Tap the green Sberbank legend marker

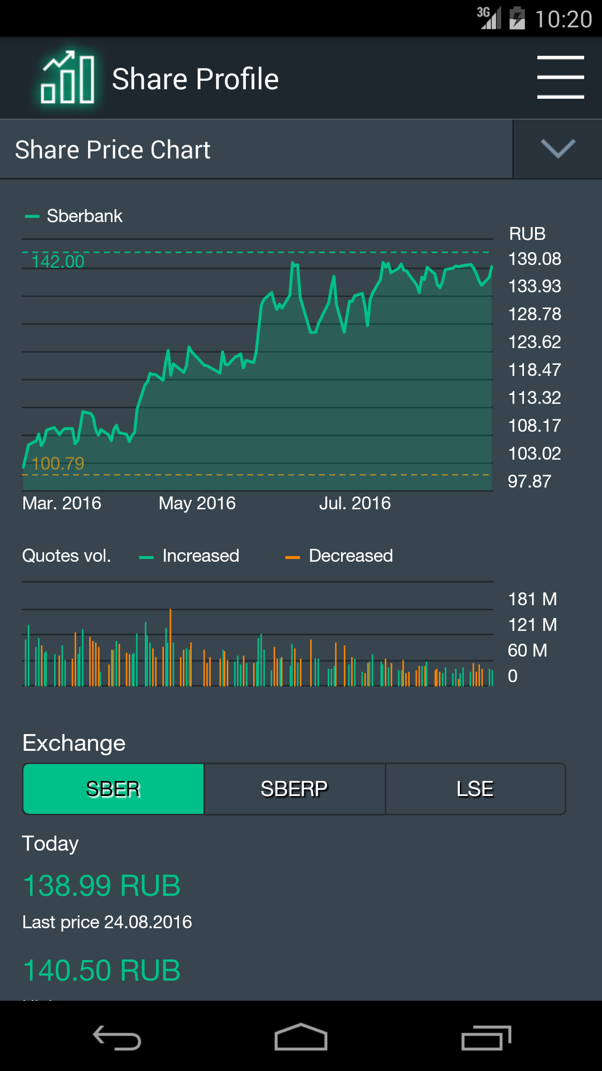click(x=32, y=216)
